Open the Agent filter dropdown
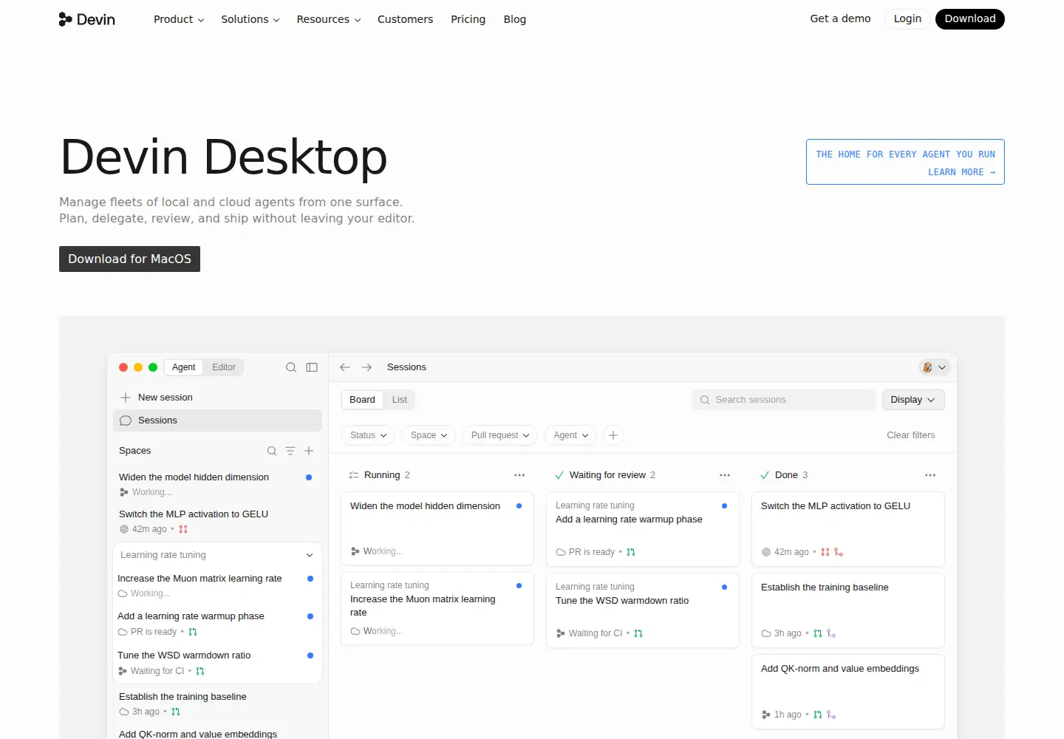Screen dimensions: 1064x739 pyautogui.click(x=570, y=435)
